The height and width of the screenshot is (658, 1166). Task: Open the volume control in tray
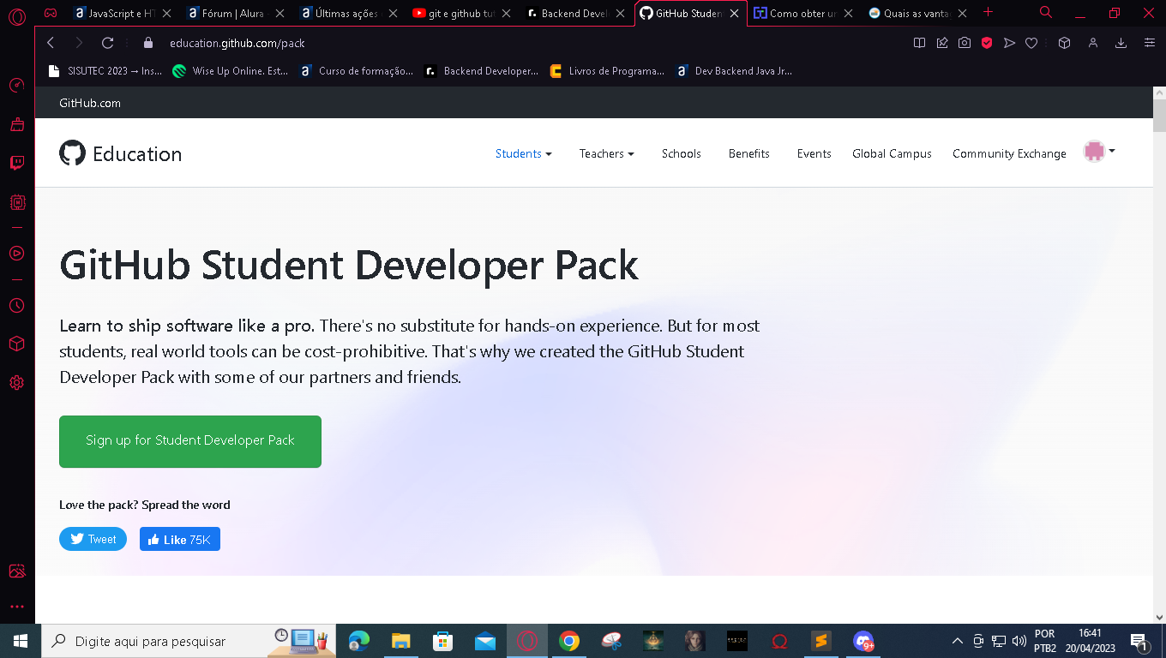pos(1019,641)
